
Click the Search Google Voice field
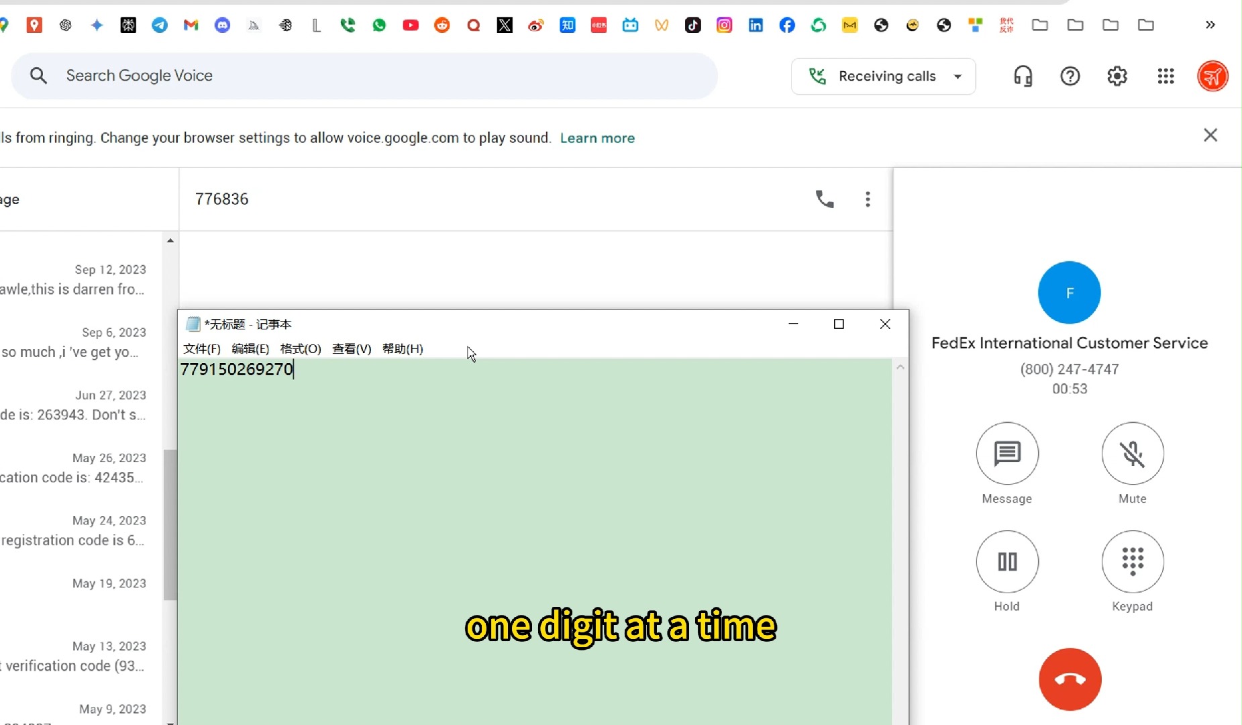tap(364, 76)
